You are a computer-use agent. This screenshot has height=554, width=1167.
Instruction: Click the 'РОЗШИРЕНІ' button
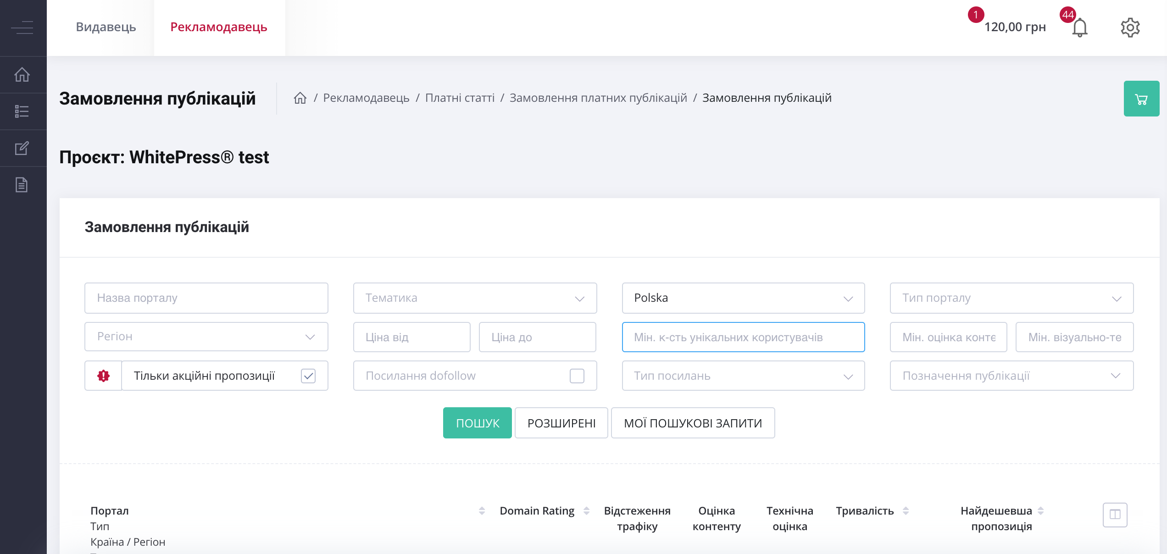(x=562, y=422)
